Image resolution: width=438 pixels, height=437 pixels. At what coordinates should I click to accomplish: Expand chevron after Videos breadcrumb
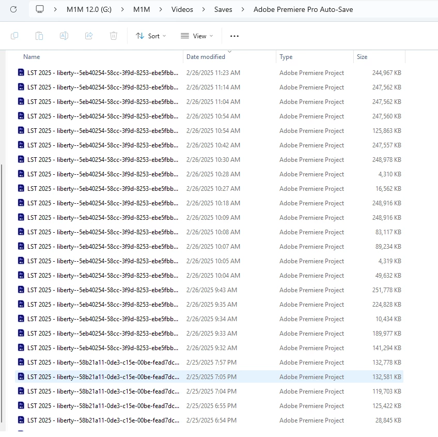[x=204, y=9]
